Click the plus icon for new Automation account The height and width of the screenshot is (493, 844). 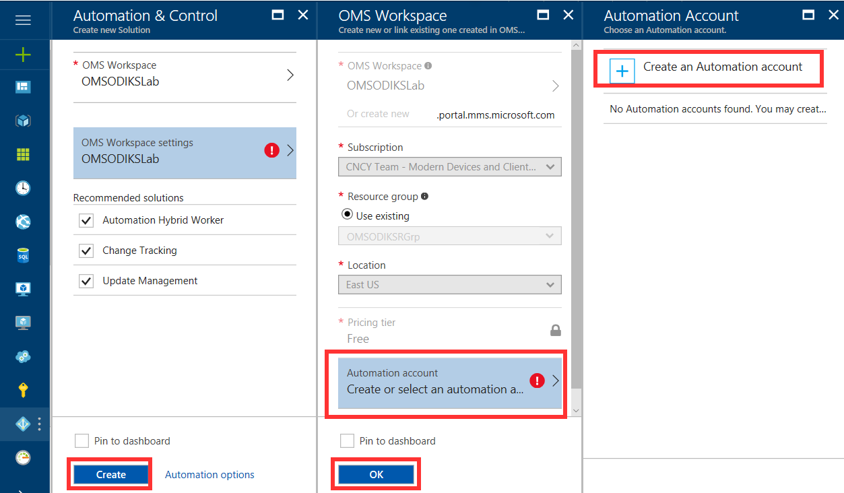click(x=622, y=71)
